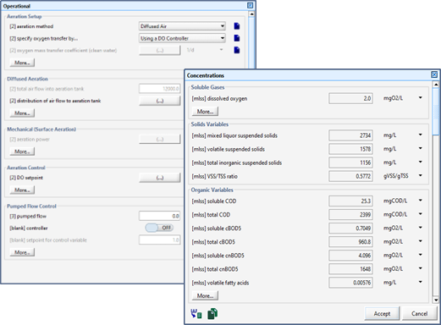Click total COD value 2399
The image size is (441, 325).
click(350, 215)
